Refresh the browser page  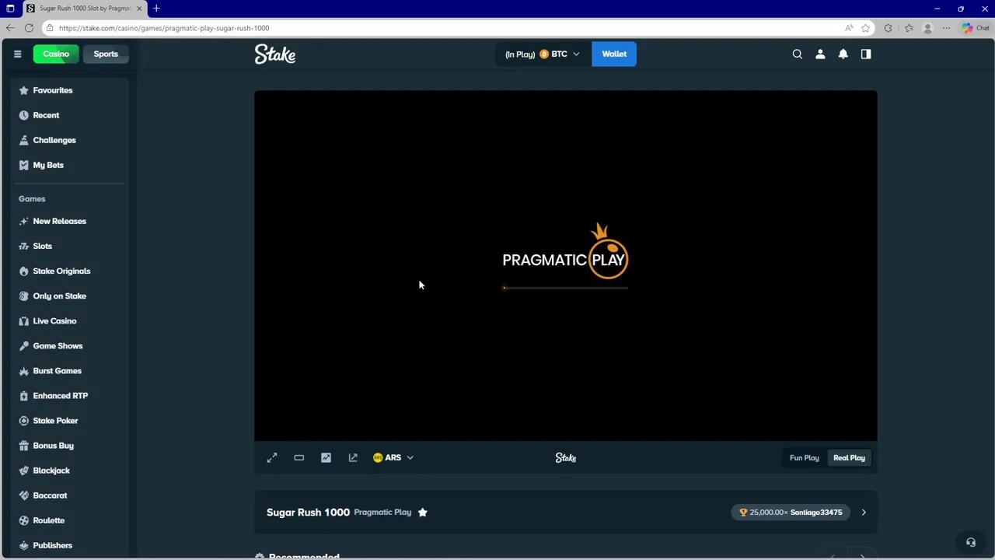(29, 28)
